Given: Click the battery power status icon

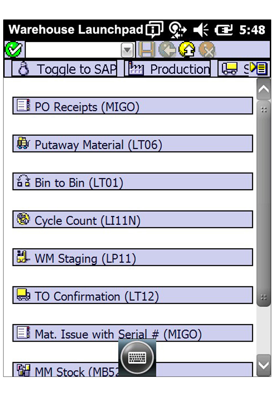Looking at the screenshot, I should pos(223,30).
